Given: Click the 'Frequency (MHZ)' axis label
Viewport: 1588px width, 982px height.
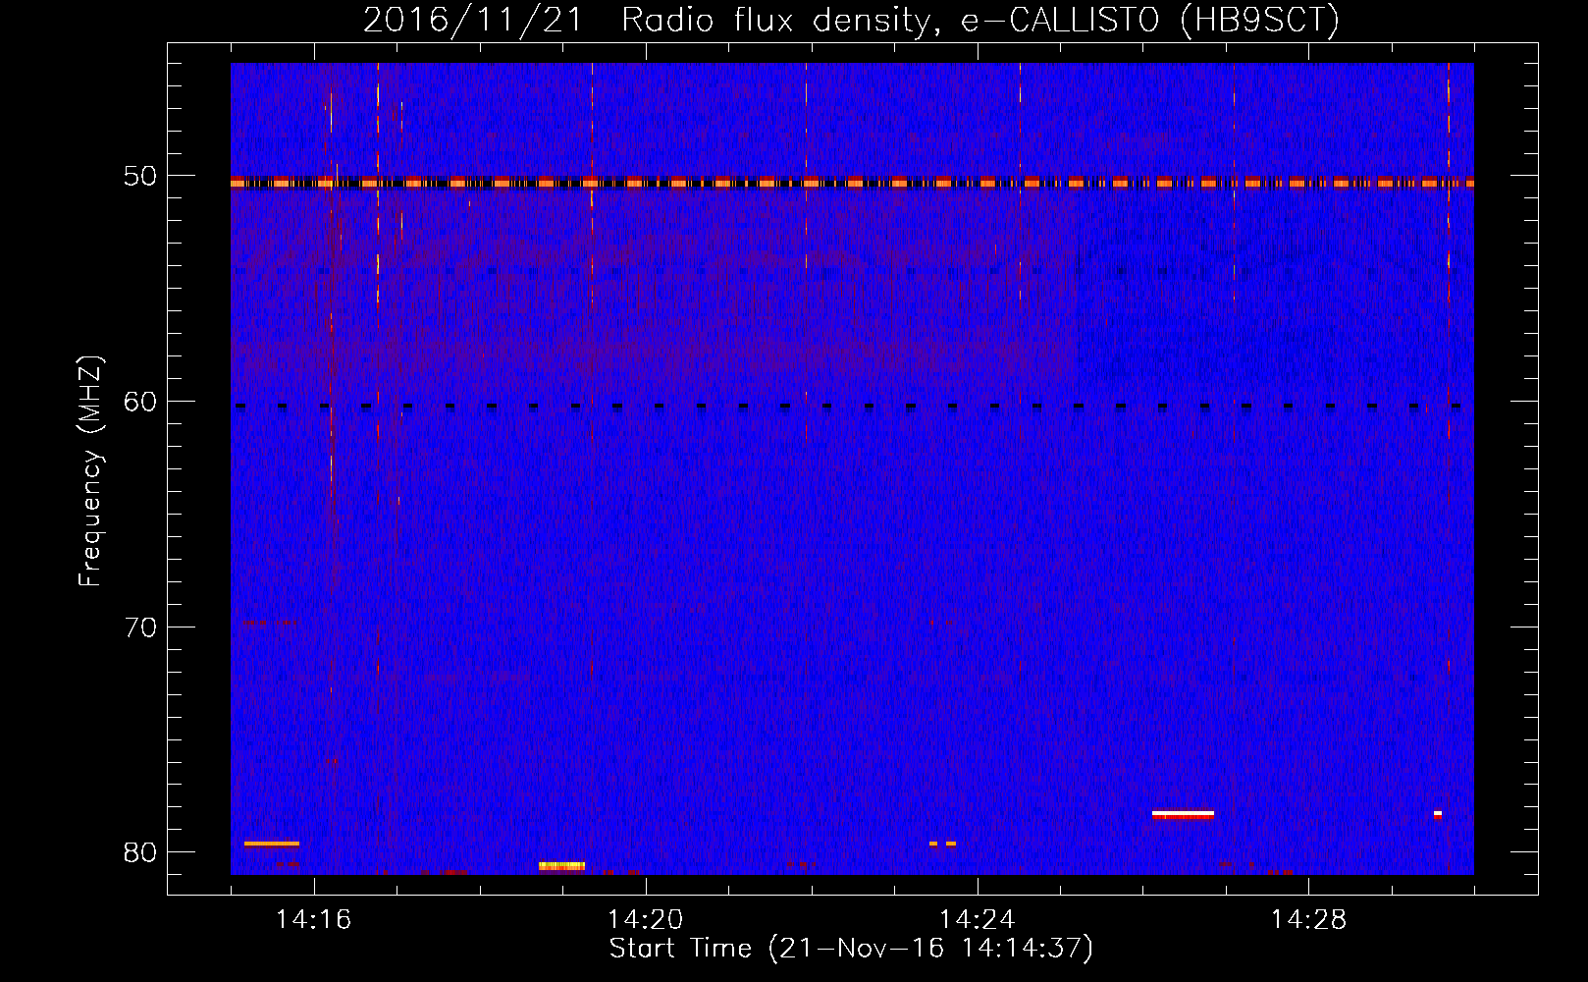Looking at the screenshot, I should (90, 472).
